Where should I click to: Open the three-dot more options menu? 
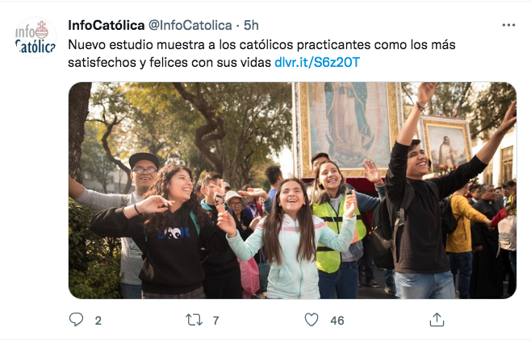[x=508, y=25]
